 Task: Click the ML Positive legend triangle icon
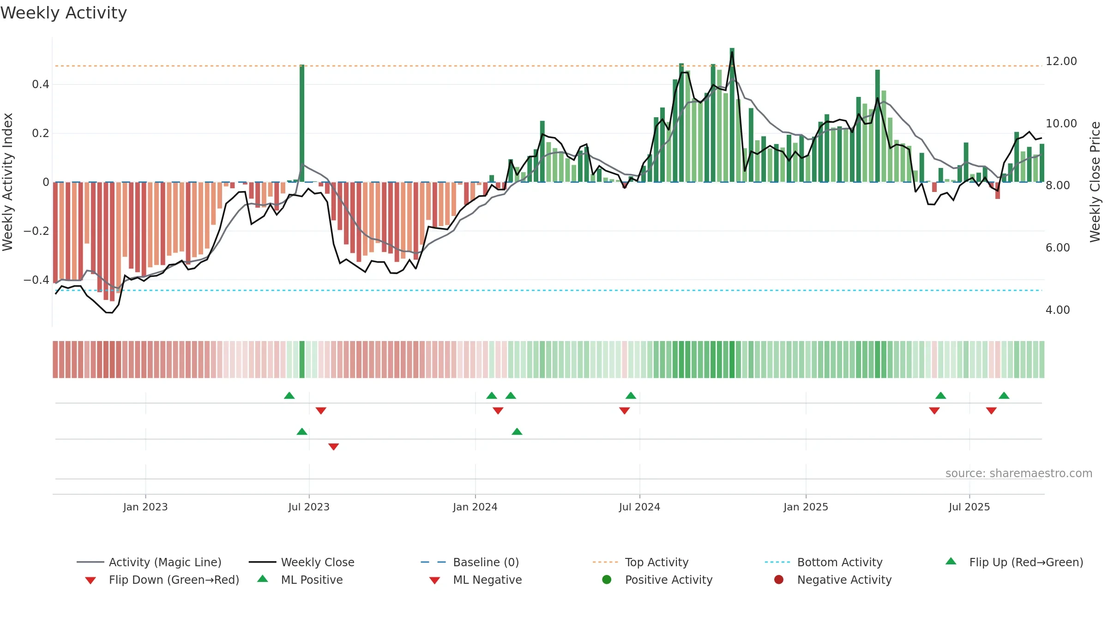pyautogui.click(x=263, y=579)
